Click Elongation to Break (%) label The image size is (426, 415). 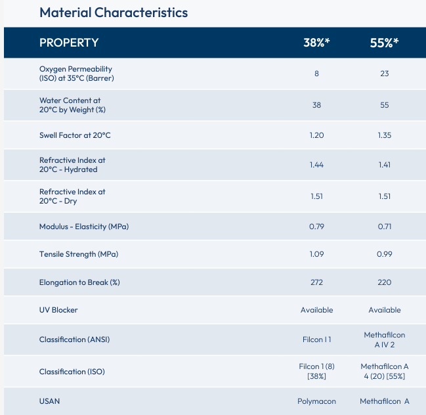79,282
